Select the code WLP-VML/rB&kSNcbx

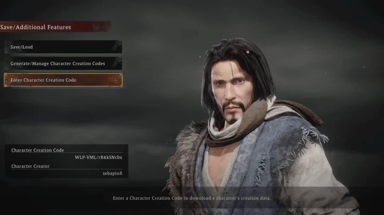pyautogui.click(x=99, y=157)
